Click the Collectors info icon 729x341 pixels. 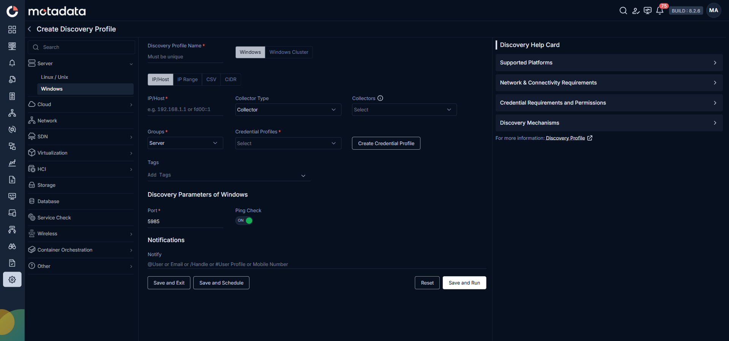click(380, 98)
